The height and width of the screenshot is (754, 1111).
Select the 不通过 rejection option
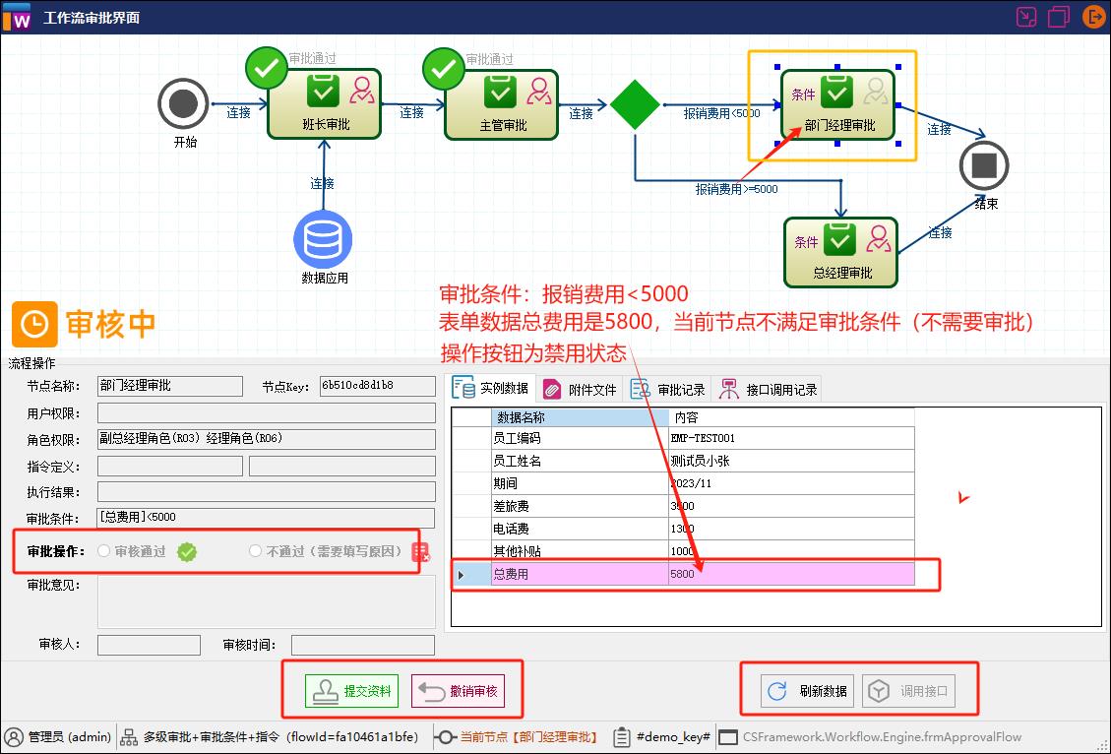point(255,551)
